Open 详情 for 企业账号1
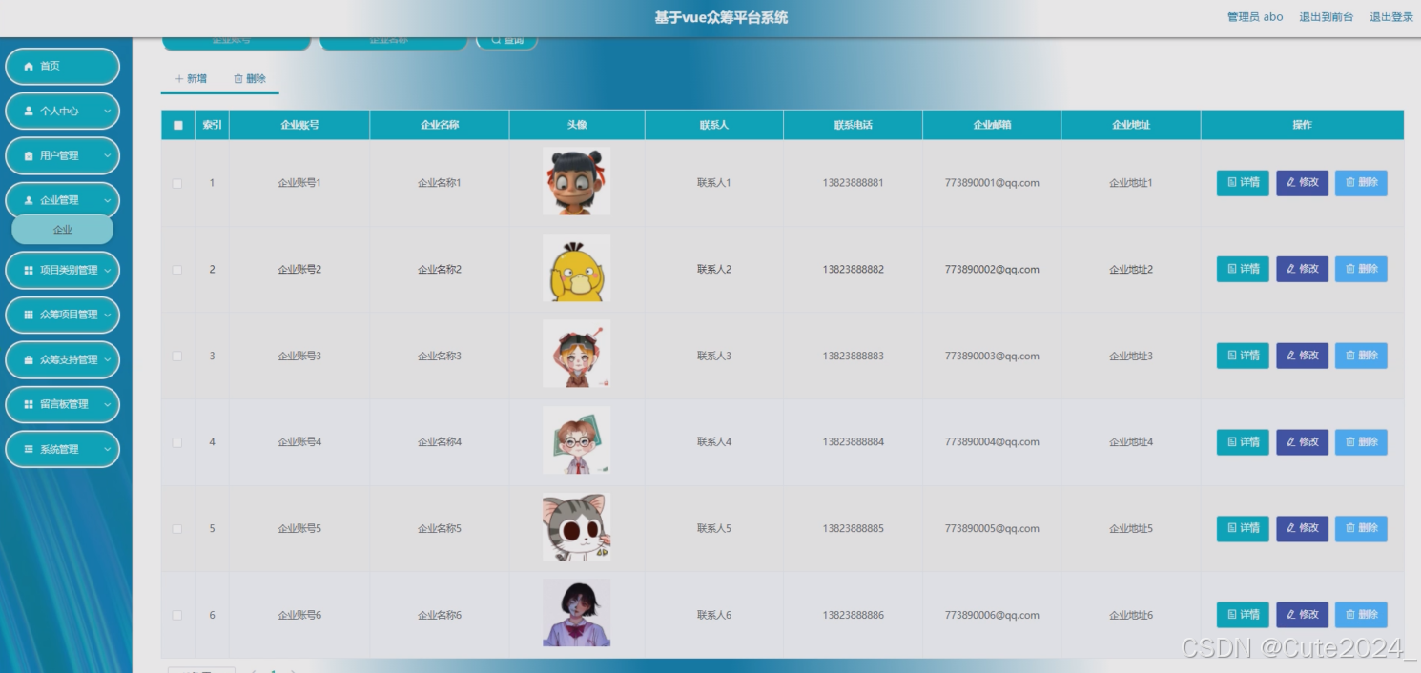 [x=1241, y=182]
